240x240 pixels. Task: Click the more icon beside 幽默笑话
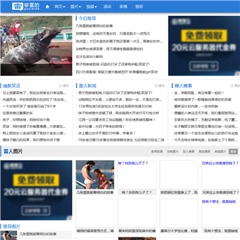(64, 86)
